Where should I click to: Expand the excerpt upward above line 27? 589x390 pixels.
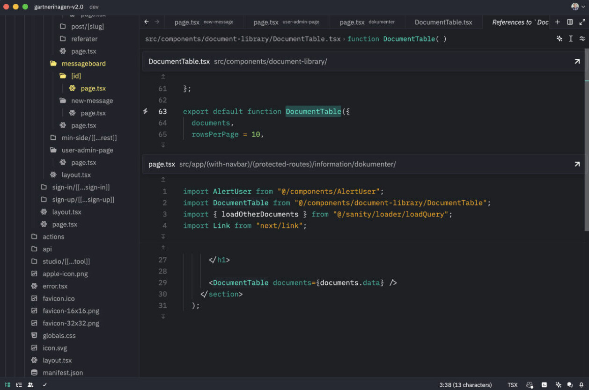[163, 248]
